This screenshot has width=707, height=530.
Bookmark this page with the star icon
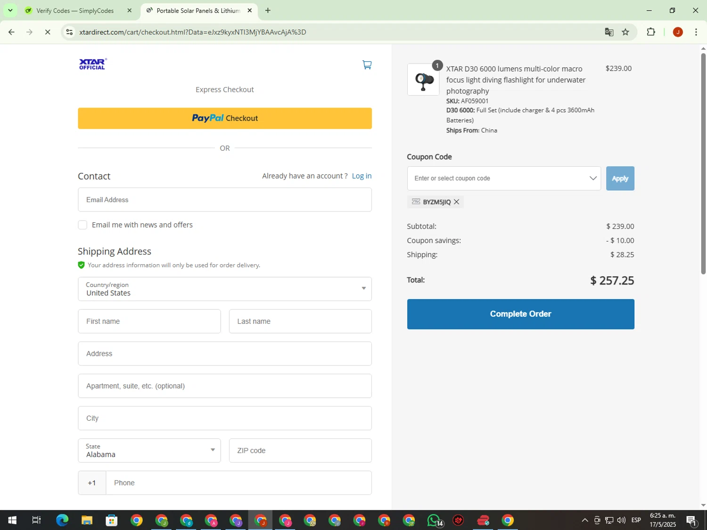tap(625, 32)
